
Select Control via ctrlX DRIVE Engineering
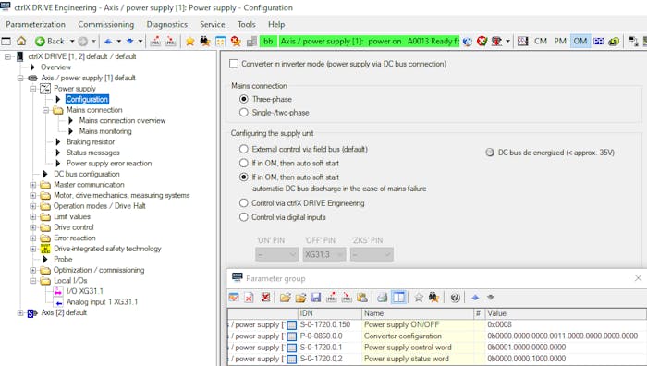244,203
